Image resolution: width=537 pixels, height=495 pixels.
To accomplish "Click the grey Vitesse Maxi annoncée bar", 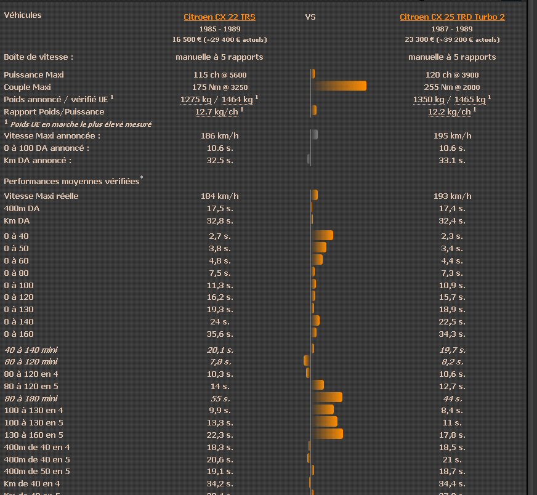I will (x=315, y=135).
